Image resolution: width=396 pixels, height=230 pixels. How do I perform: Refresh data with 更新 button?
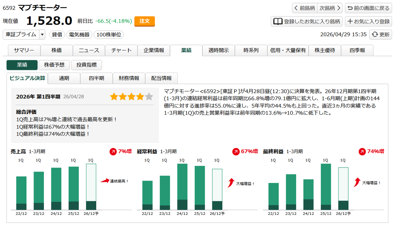(x=381, y=35)
